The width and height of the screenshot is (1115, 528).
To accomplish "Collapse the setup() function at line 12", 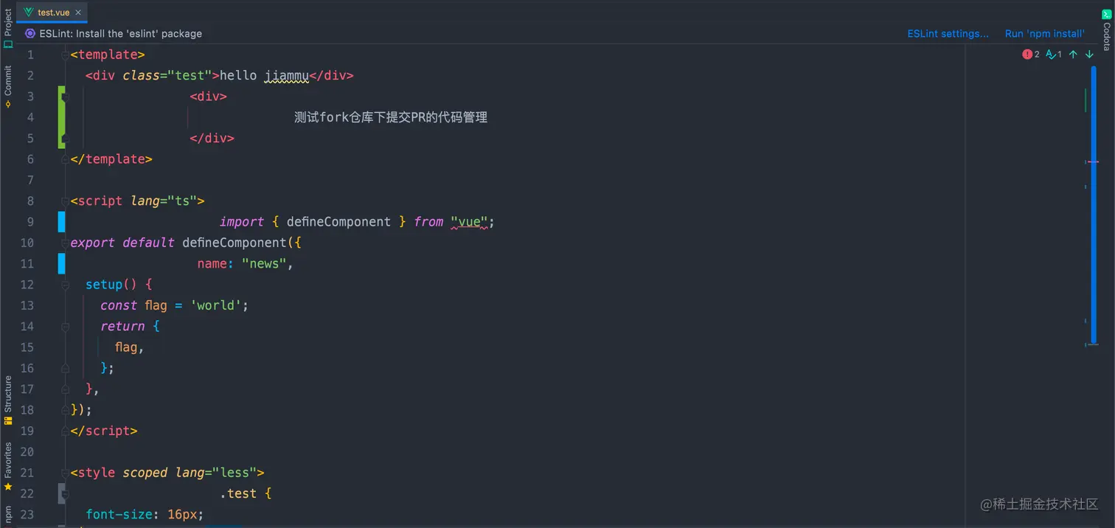I will pos(66,285).
